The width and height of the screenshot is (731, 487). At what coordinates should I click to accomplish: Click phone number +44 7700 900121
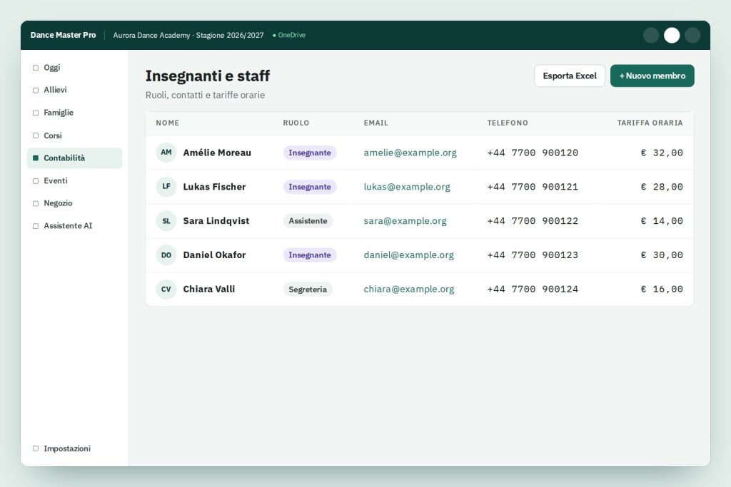[533, 187]
